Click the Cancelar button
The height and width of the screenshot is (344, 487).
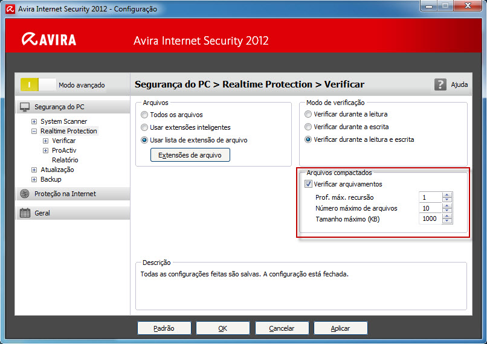tap(282, 328)
